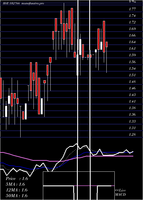143x200 pixels.
Task: Click the 1.46 price axis label
Action: coord(132,88)
